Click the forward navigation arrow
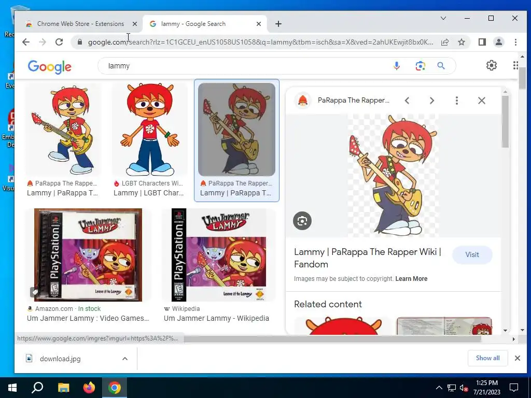This screenshot has height=398, width=531. (43, 42)
